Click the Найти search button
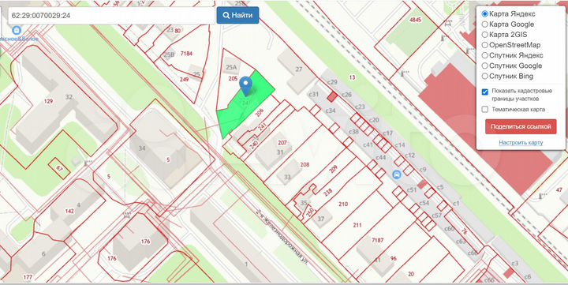This screenshot has height=285, width=568. (x=237, y=15)
